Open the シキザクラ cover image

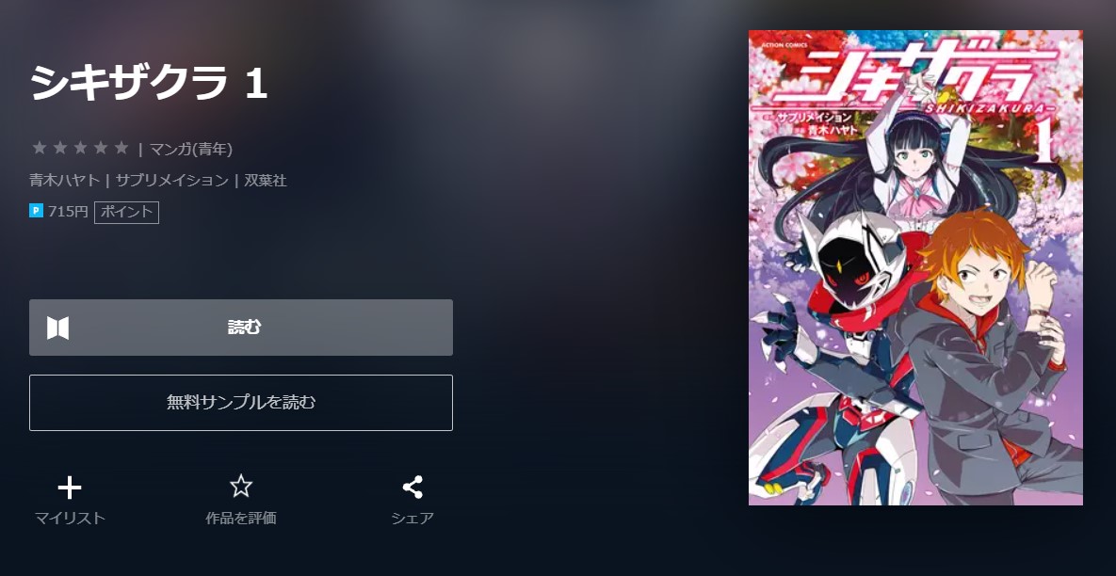(916, 267)
